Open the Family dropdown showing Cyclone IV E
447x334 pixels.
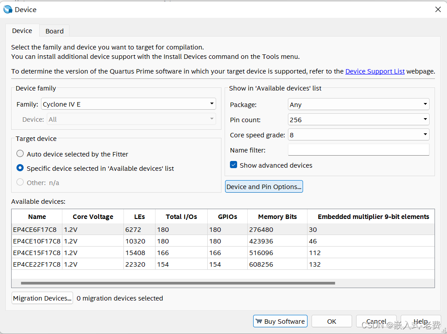128,104
